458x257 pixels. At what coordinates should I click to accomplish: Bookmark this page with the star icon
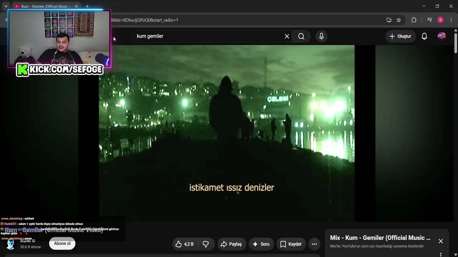tap(399, 20)
